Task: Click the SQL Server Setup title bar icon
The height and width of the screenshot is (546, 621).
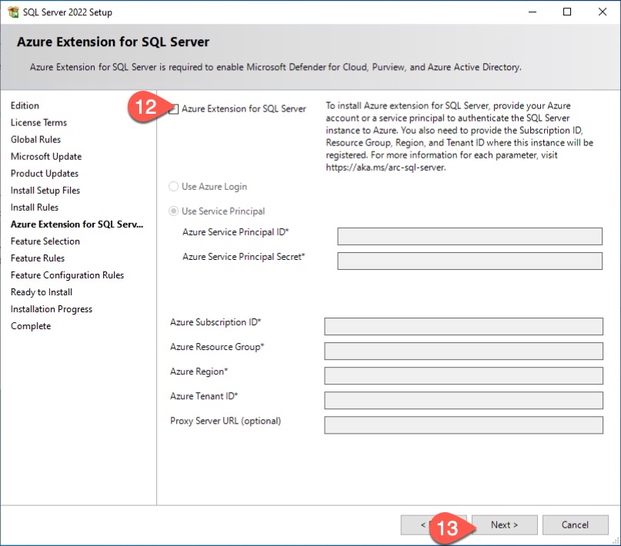Action: (13, 12)
